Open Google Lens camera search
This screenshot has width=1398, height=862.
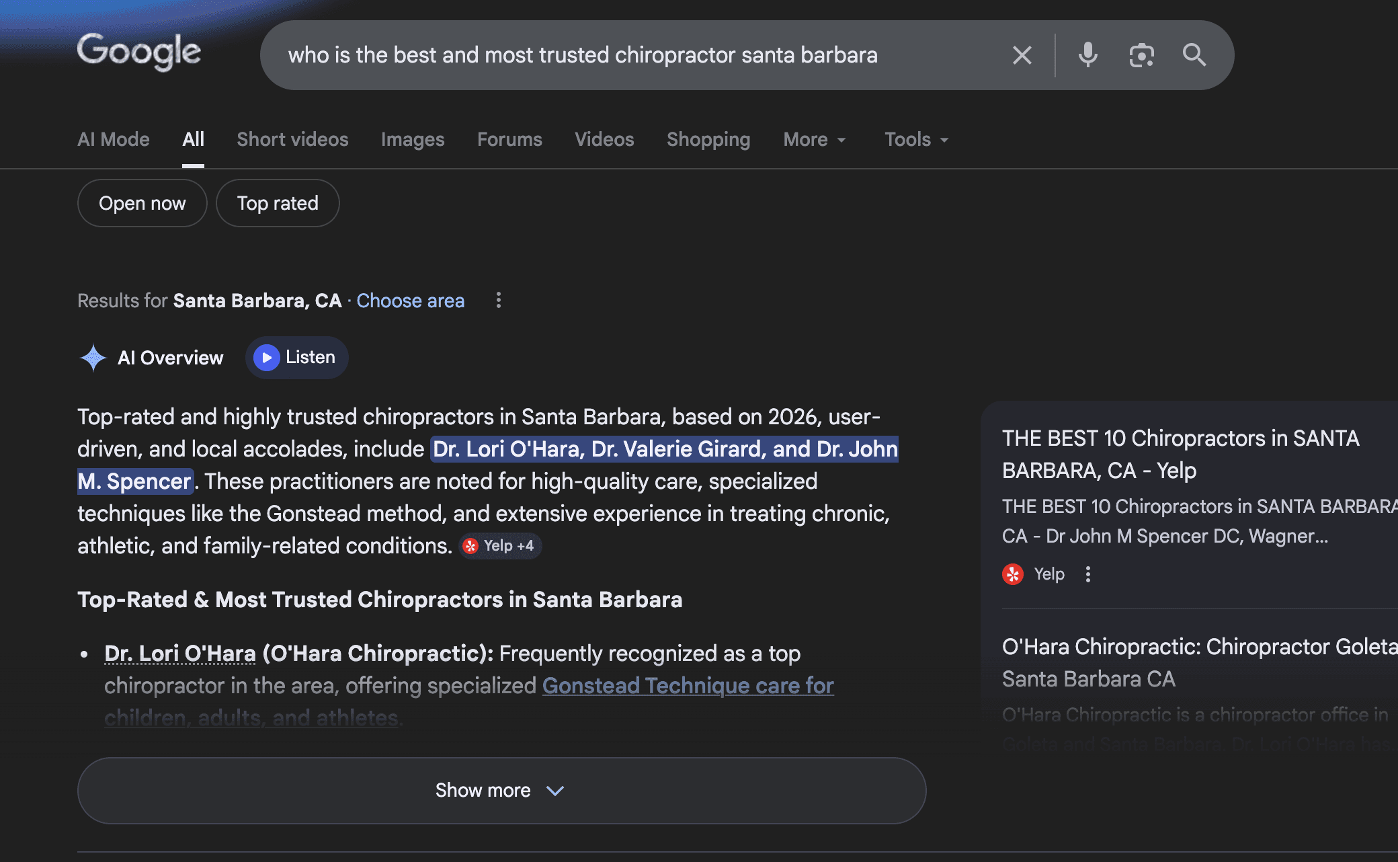click(1141, 54)
